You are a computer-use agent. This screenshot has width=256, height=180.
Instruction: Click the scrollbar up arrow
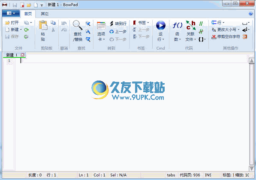click(x=251, y=61)
